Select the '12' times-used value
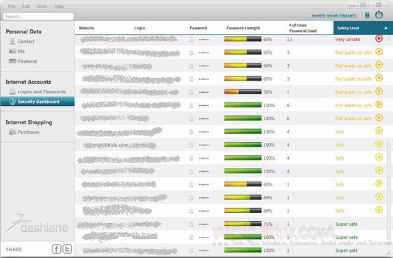 click(x=290, y=40)
